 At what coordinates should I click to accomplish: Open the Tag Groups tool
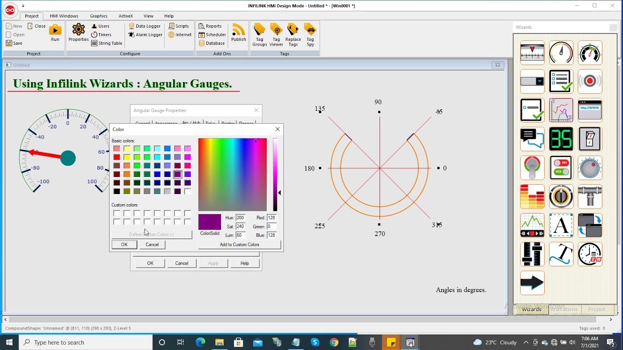point(259,35)
